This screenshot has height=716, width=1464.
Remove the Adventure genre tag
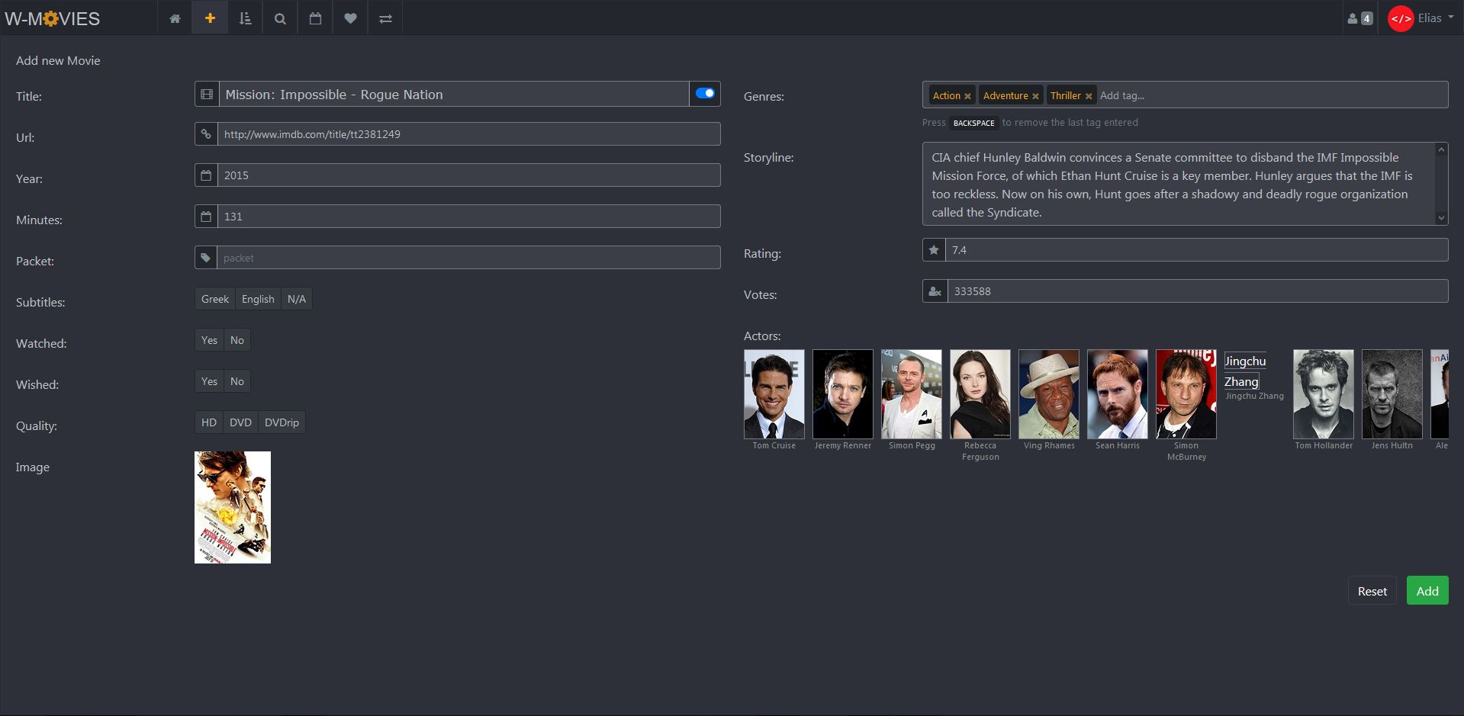tap(1035, 96)
